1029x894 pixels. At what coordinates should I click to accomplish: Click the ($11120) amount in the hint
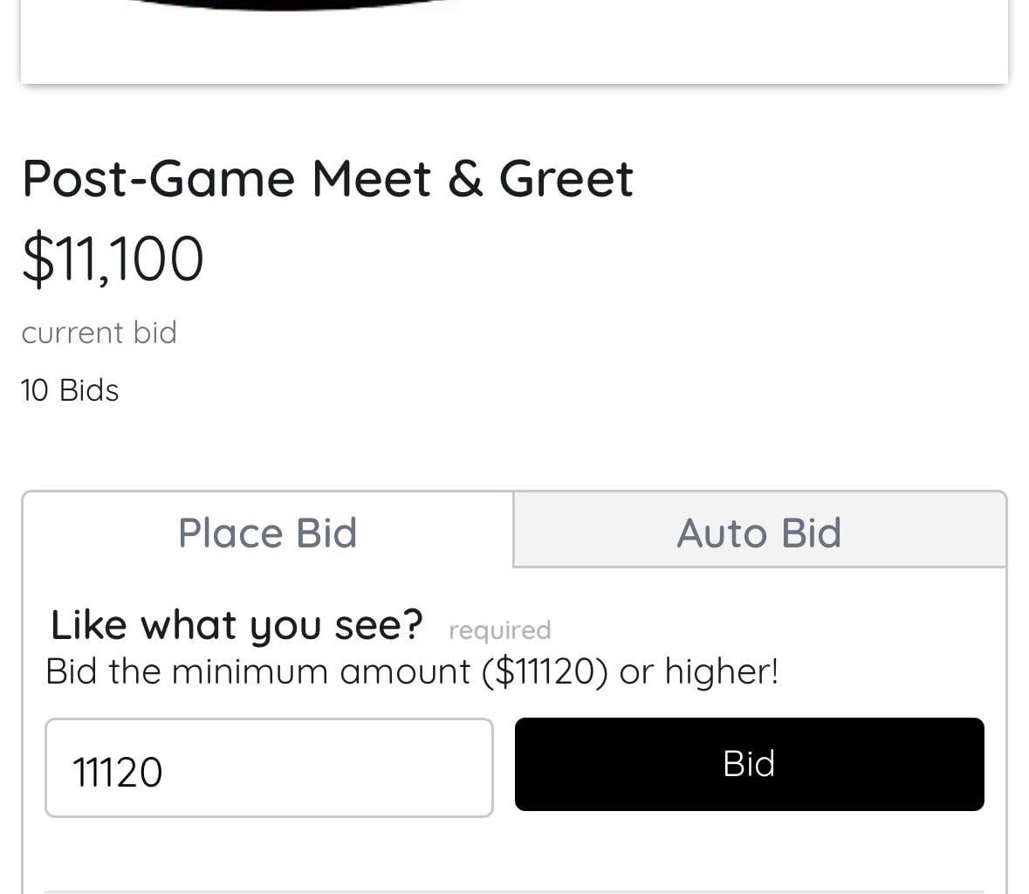(x=543, y=672)
